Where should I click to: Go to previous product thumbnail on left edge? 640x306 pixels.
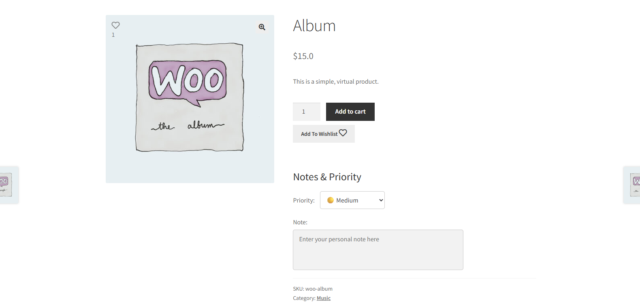point(7,185)
